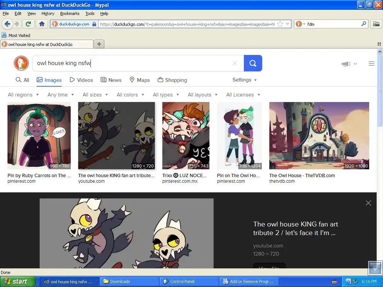Click the download arrow at the bottom right
The image size is (383, 287).
(375, 268)
